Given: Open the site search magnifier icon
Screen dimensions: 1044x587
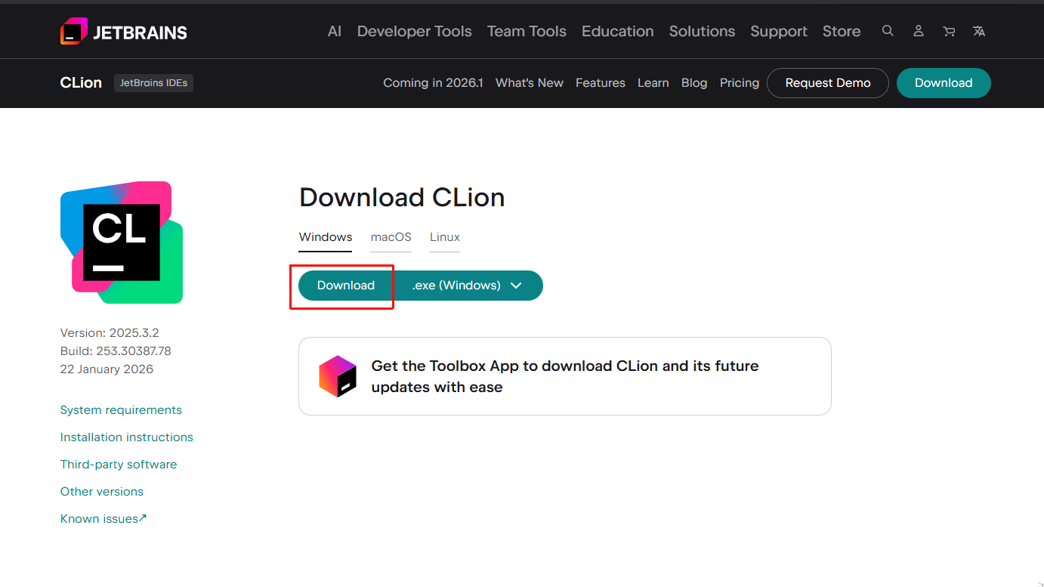Looking at the screenshot, I should (x=888, y=31).
